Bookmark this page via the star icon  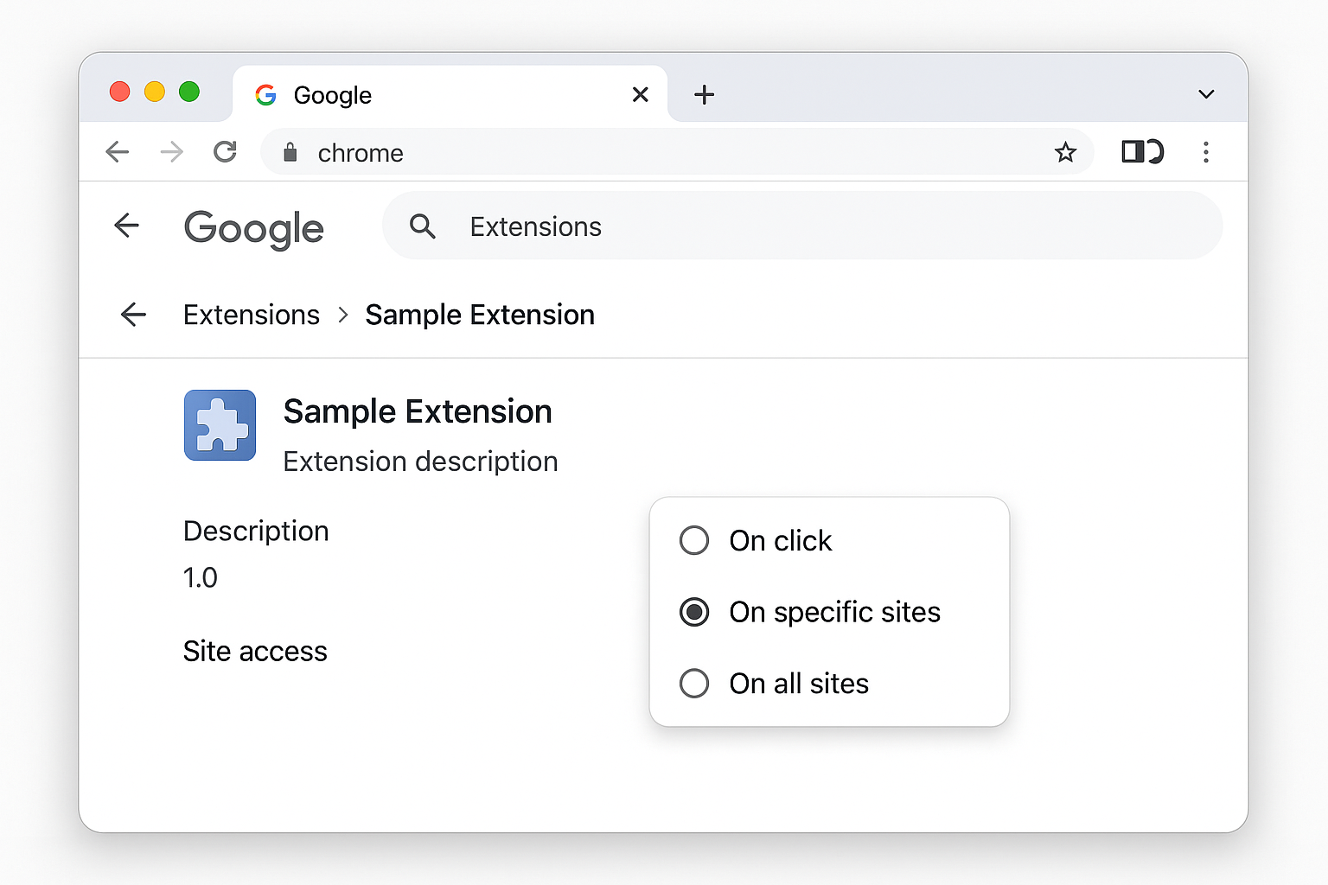pyautogui.click(x=1066, y=152)
